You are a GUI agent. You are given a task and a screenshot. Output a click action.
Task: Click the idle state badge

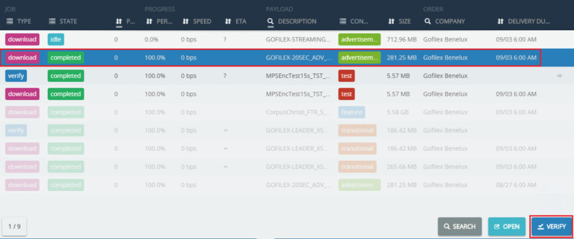pyautogui.click(x=55, y=40)
